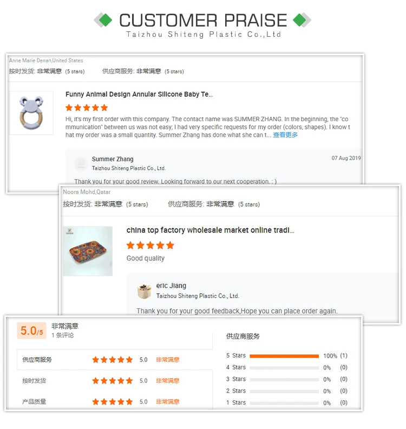
Task: Click the stars under the teether review title
Action: pos(87,108)
